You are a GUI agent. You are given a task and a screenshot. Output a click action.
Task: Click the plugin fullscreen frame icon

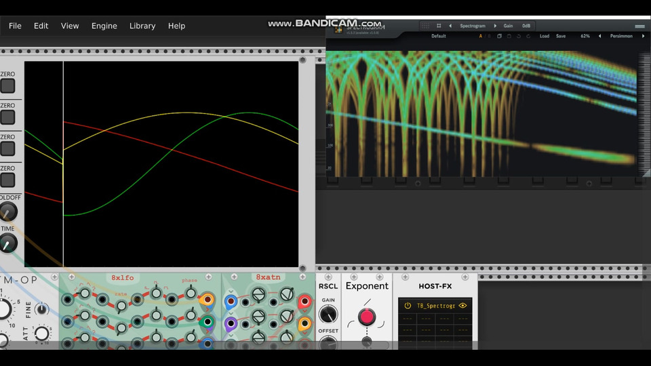(x=439, y=26)
